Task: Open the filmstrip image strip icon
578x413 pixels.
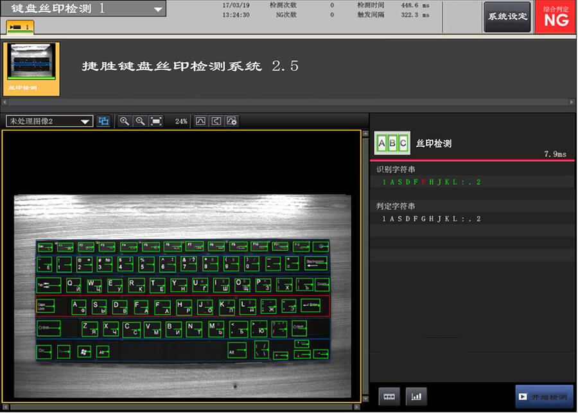Action: 389,396
